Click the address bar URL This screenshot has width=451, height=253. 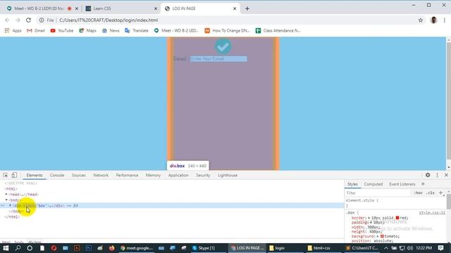click(x=109, y=20)
